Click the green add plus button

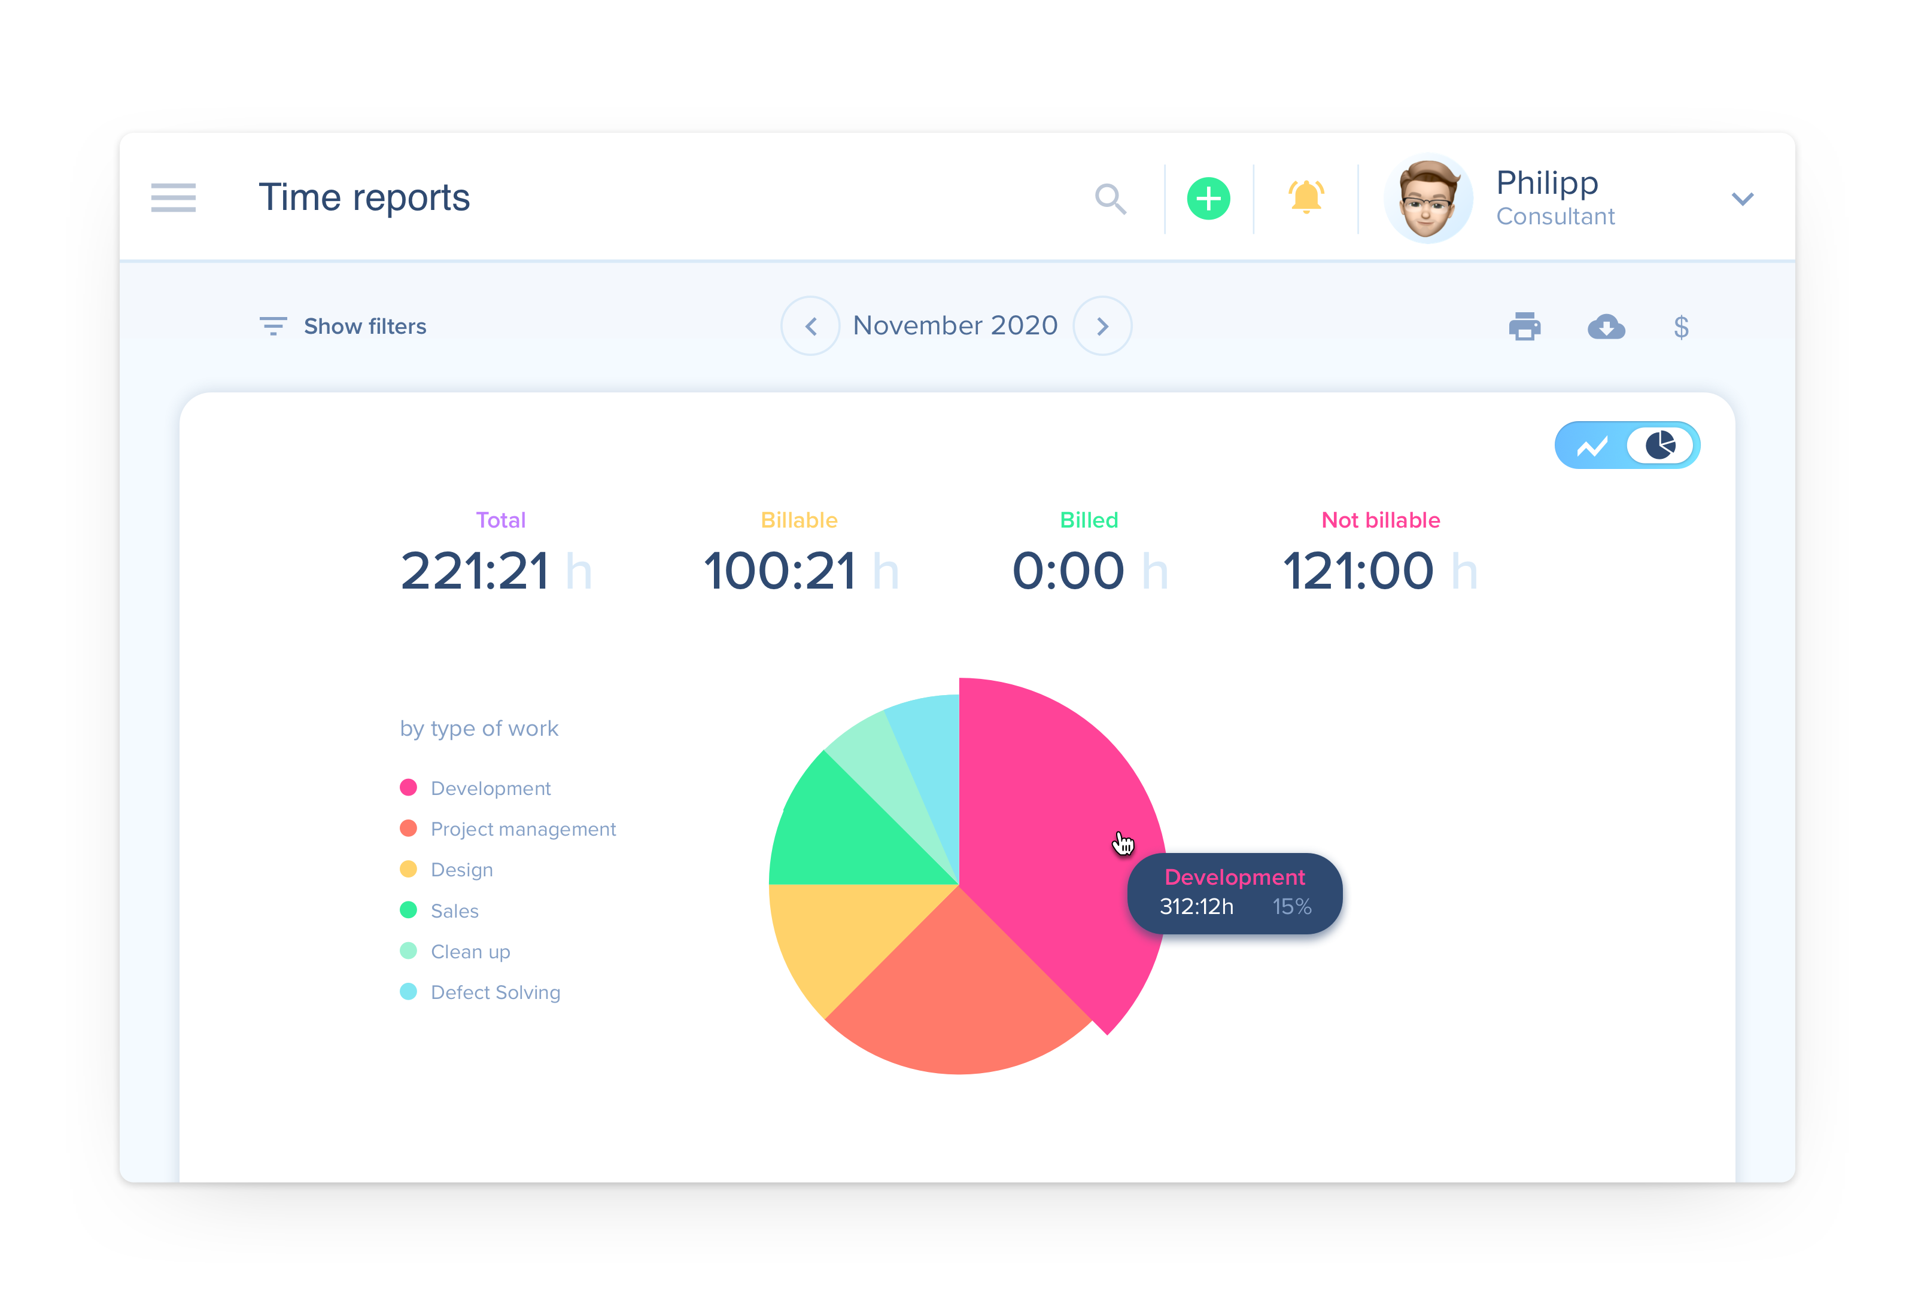(1208, 199)
